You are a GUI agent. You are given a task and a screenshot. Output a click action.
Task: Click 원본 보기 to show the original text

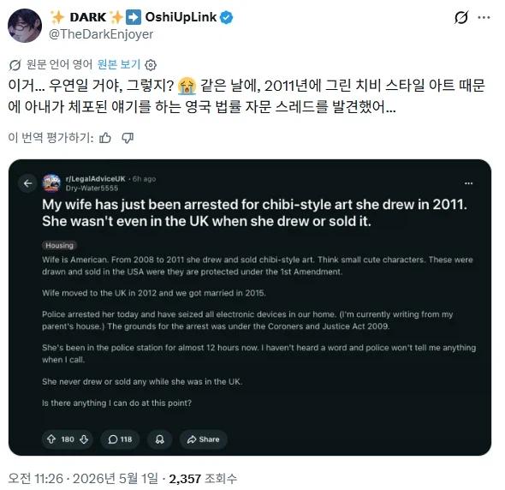119,64
